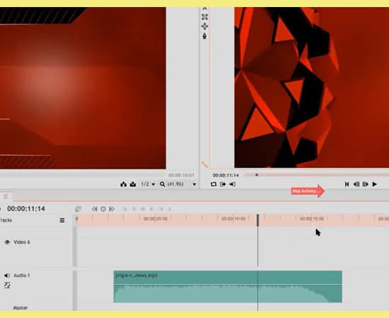This screenshot has width=389, height=318.
Task: Open the 1/2 resolution dropdown
Action: click(x=148, y=184)
